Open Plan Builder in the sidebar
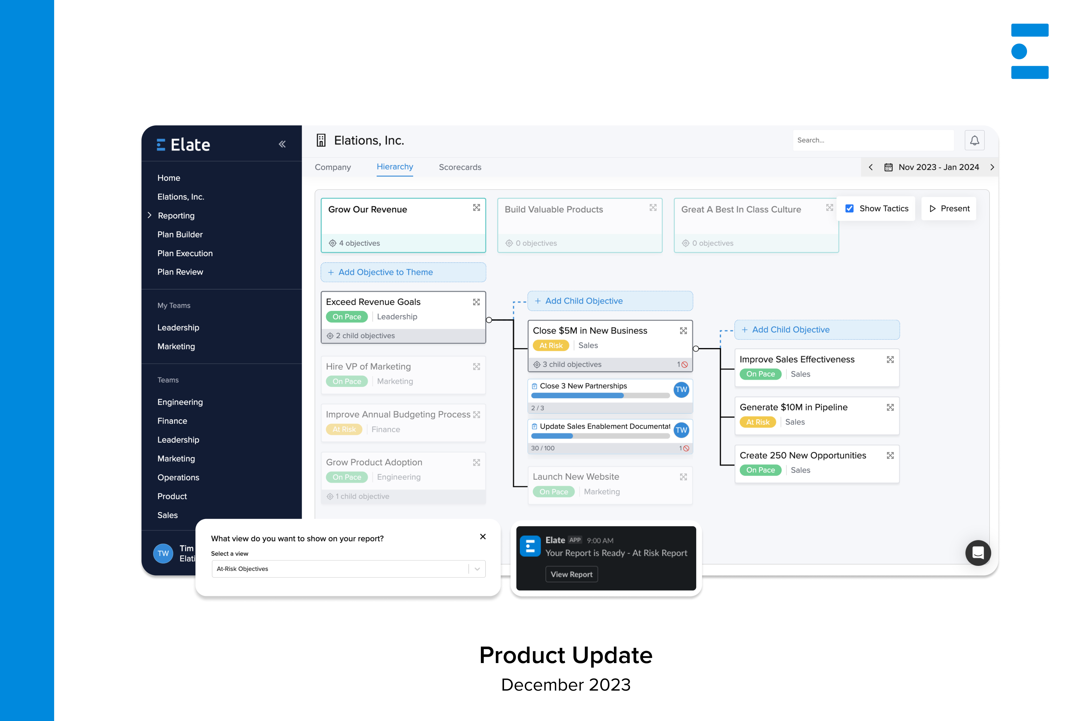1078x721 pixels. 180,235
